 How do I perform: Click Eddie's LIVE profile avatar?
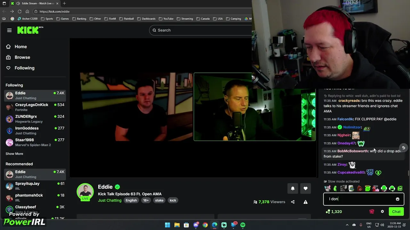click(85, 192)
